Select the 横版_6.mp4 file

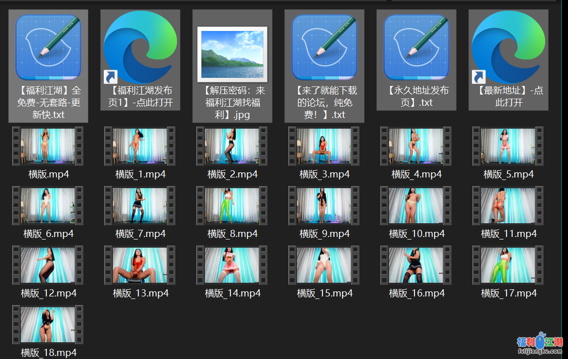[48, 205]
